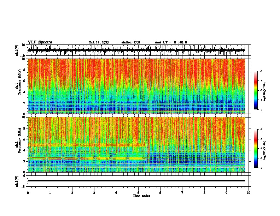Viewport: 280px width, 216px height.
Task: Click the ch.1(V) waveform axis label
Action: click(17, 50)
